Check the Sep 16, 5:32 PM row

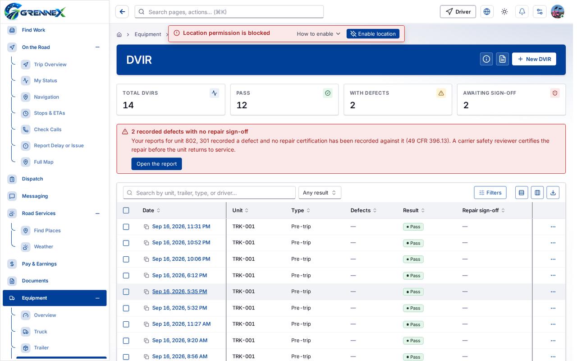(x=126, y=308)
